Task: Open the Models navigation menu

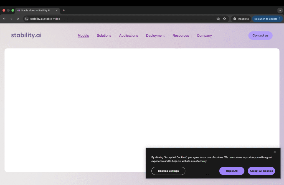Action: coord(83,36)
